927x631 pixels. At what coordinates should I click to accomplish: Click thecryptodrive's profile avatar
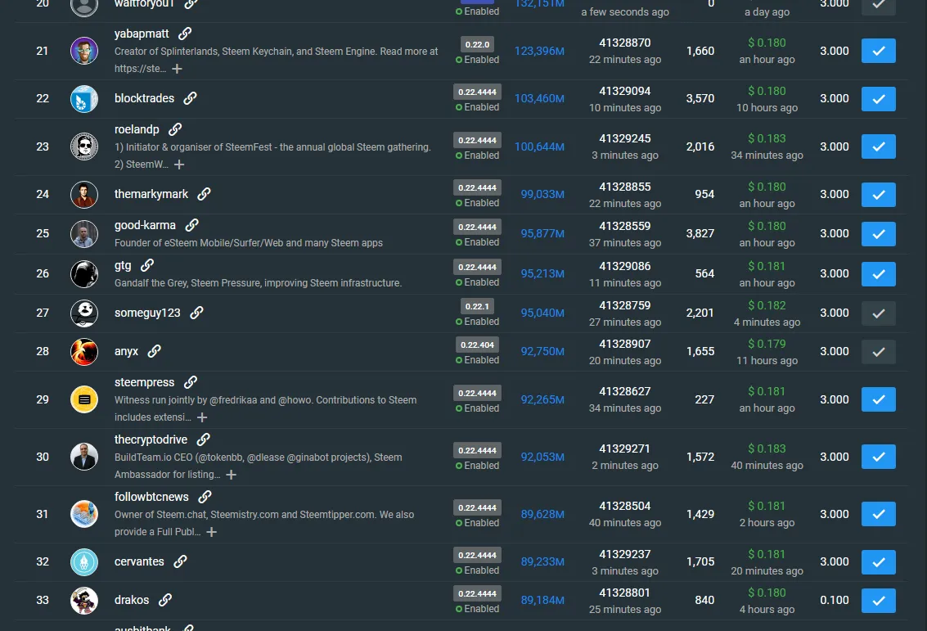coord(84,457)
